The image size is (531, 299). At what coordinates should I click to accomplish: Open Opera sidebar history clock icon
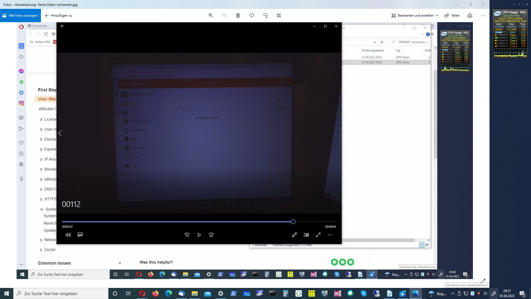[21, 154]
